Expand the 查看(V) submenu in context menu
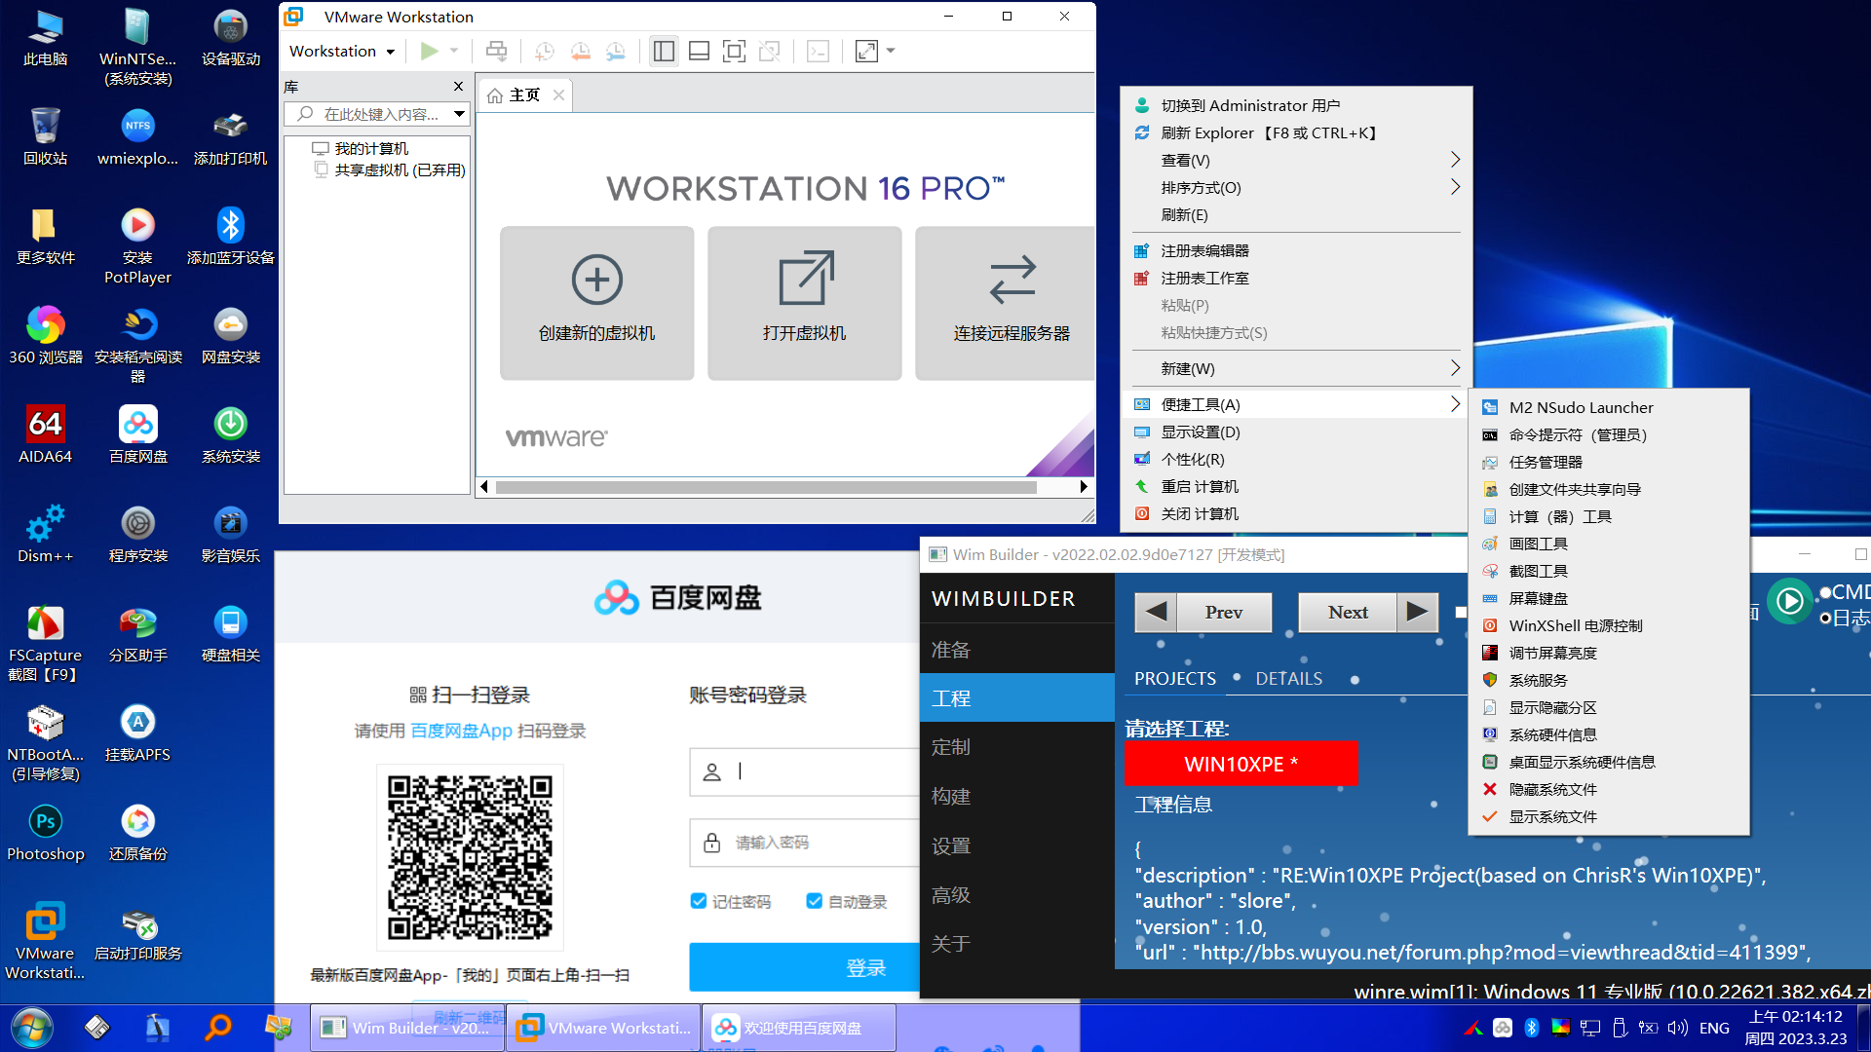The height and width of the screenshot is (1052, 1871). [1455, 160]
